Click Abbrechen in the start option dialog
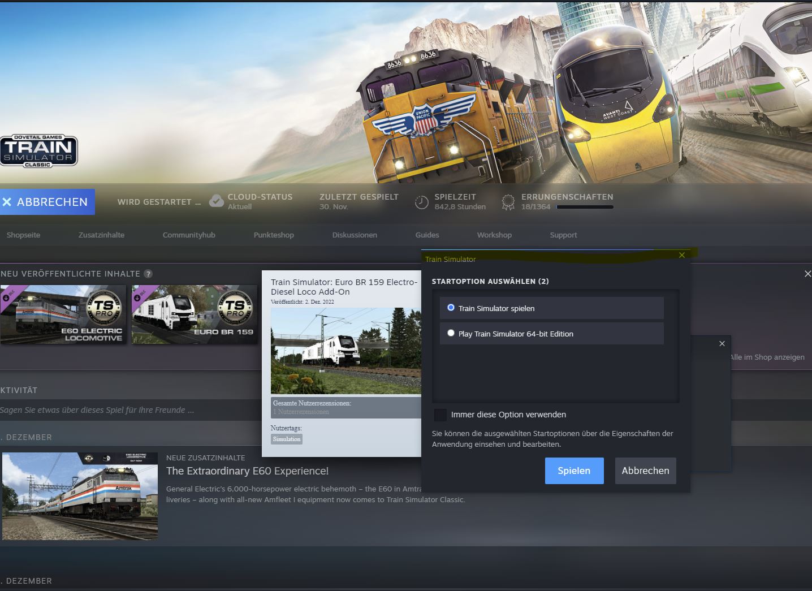 point(645,471)
